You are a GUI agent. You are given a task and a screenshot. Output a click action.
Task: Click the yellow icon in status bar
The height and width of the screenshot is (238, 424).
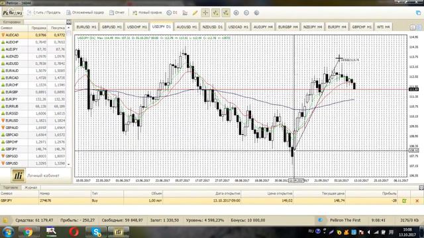pyautogui.click(x=5, y=220)
